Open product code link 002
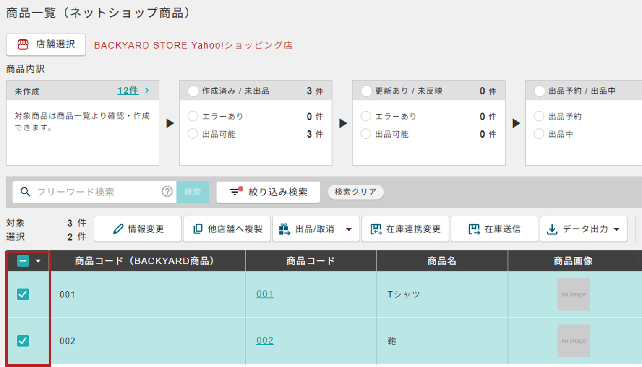The width and height of the screenshot is (642, 367). click(265, 341)
